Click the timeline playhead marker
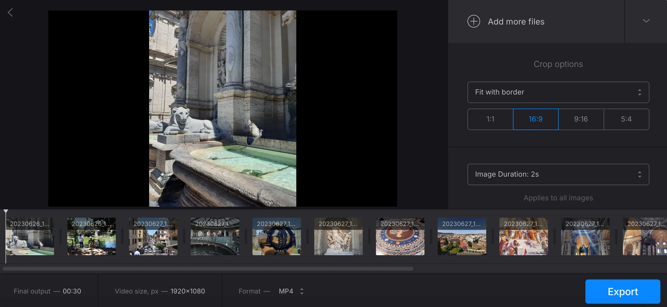 tap(6, 212)
